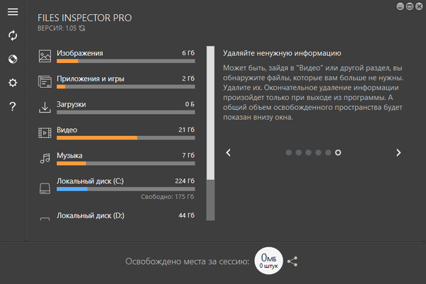
Task: Click the share icon at bottom
Action: [292, 261]
